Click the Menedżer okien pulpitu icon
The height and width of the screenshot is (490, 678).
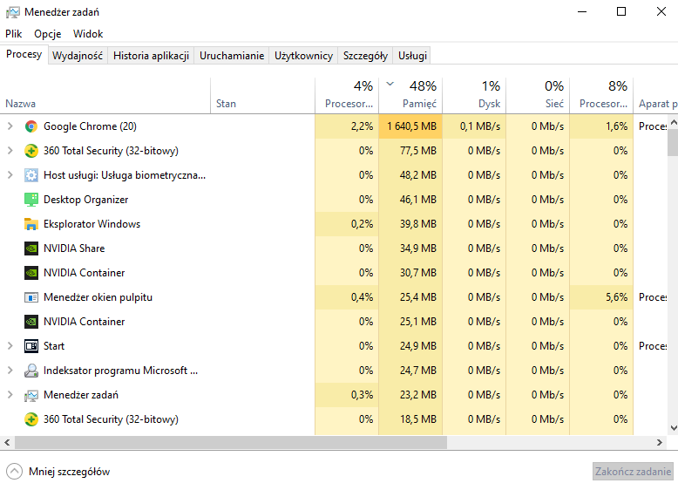(31, 297)
